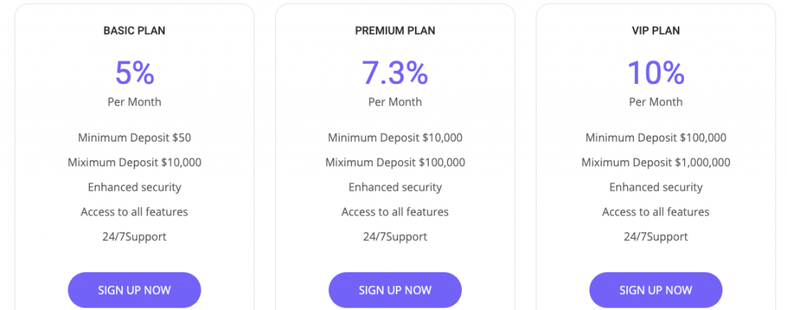The width and height of the screenshot is (787, 310).
Task: Click Enhanced security in Basic card
Action: [134, 188]
